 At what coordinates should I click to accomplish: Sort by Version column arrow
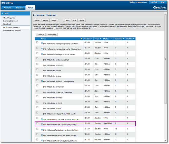92,39
